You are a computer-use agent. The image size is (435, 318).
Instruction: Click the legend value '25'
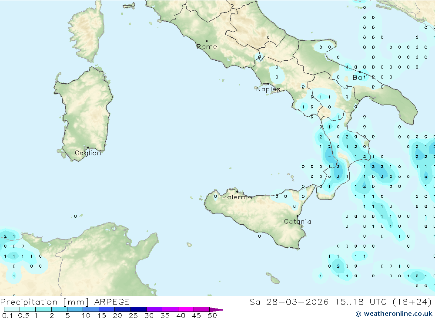pos(134,315)
